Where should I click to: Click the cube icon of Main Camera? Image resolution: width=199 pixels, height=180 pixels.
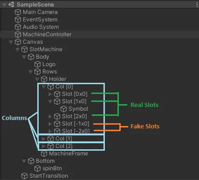18,12
